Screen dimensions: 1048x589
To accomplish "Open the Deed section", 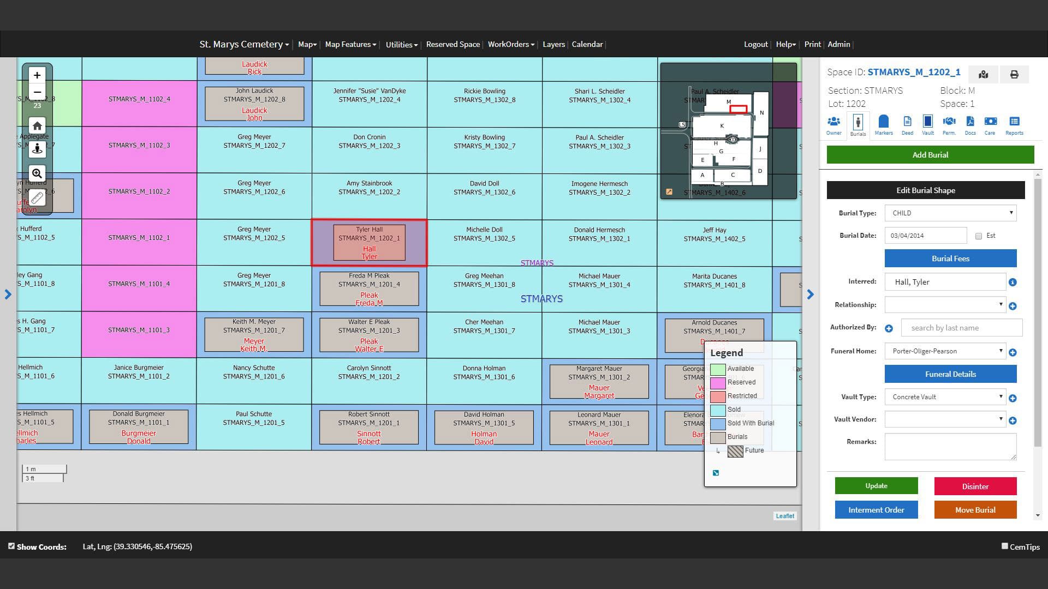I will (907, 125).
